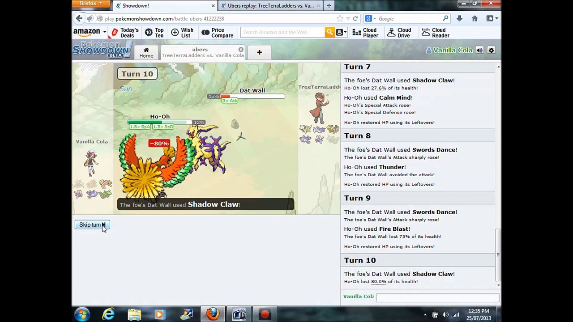Open a new Showdown room with plus

coord(259,52)
